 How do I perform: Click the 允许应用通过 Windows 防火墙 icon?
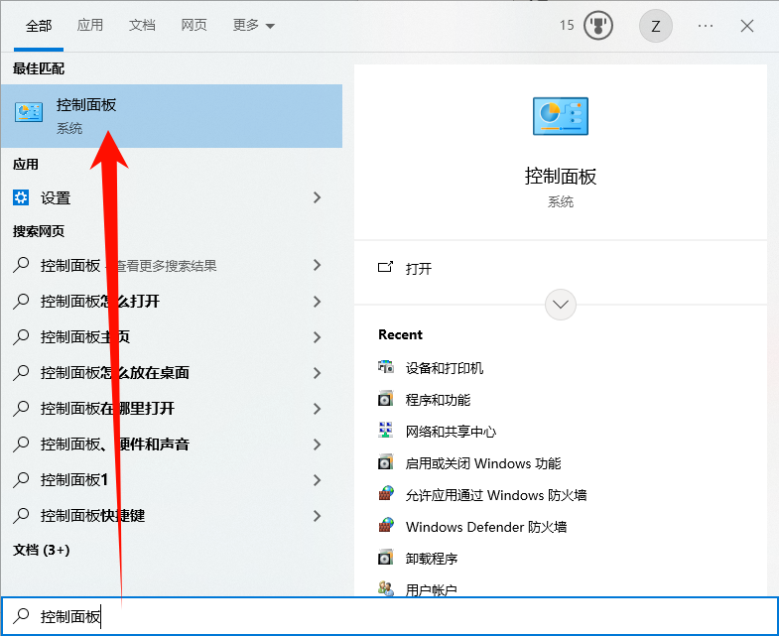coord(385,494)
